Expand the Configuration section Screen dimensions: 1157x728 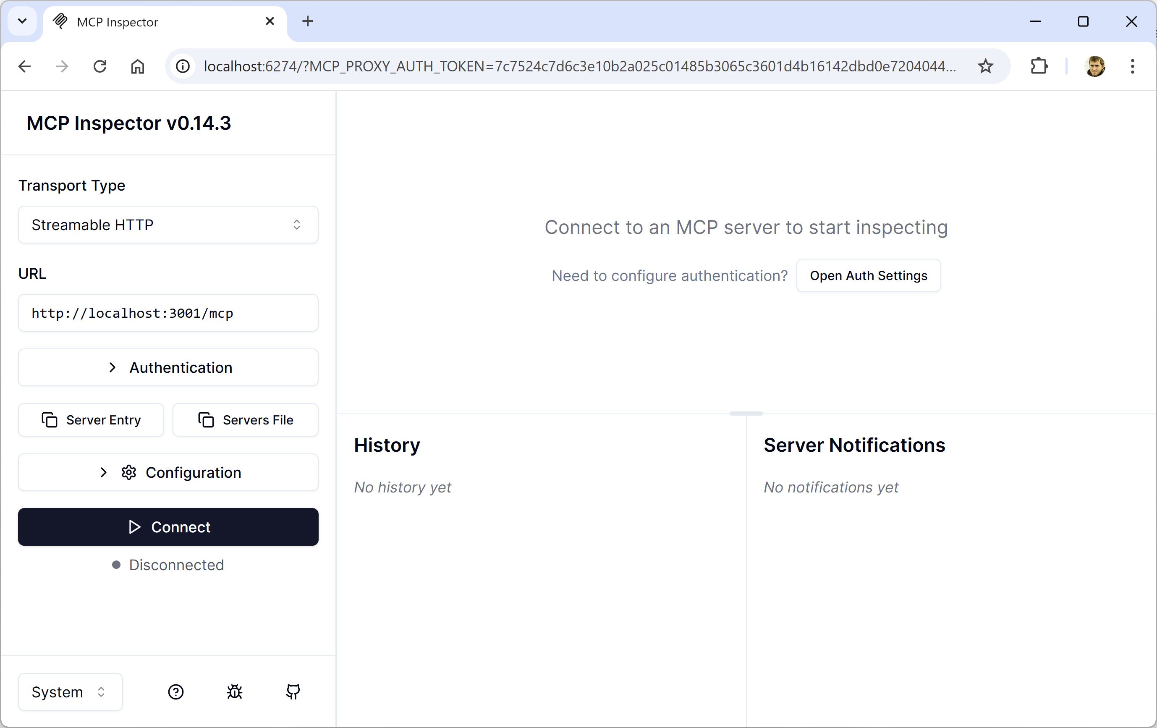[168, 472]
